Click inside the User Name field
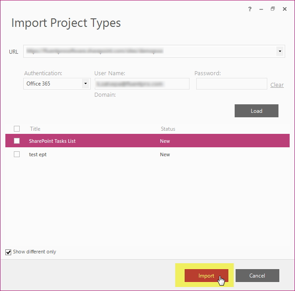This screenshot has width=295, height=291. [142, 84]
